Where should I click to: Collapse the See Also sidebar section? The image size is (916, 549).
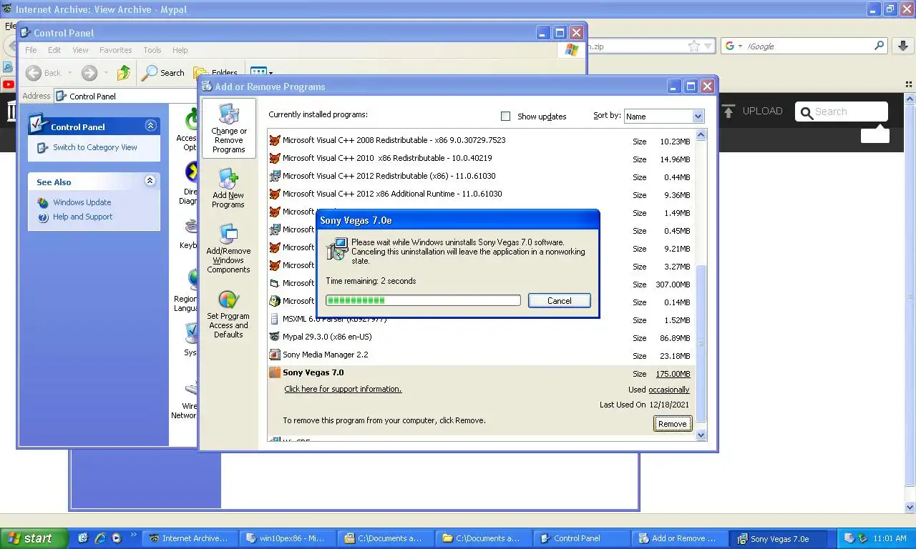[150, 181]
